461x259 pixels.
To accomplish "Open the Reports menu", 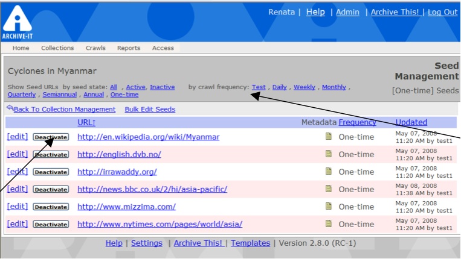I will point(129,48).
